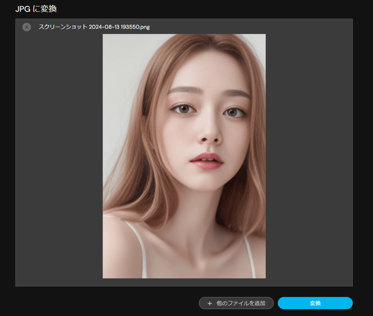Click 他のファイルを追加 to add another file
Viewport: 373px width, 316px height.
pyautogui.click(x=236, y=303)
